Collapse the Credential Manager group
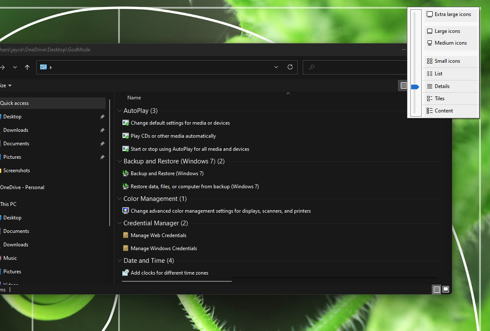This screenshot has height=331, width=490. (x=119, y=223)
